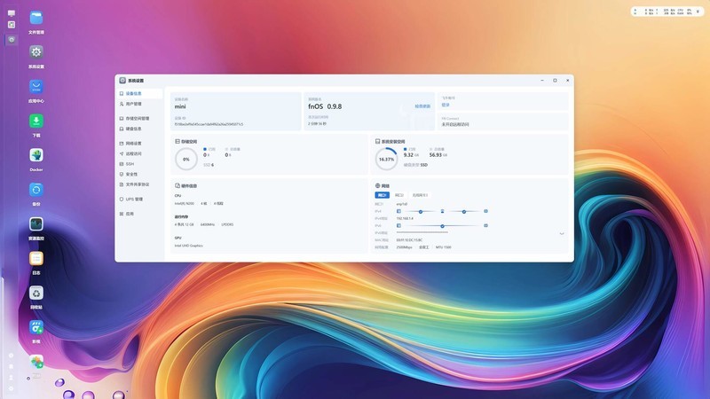
Task: Click the "fnOS 0.9.8" version text
Action: 325,106
